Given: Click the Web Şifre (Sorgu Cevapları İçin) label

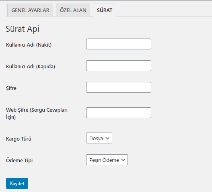Looking at the screenshot, I should click(37, 113).
